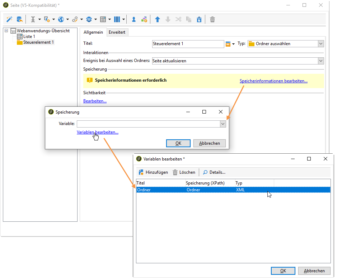The width and height of the screenshot is (342, 278).
Task: Click the cursor with gear icon
Action: 47,19
